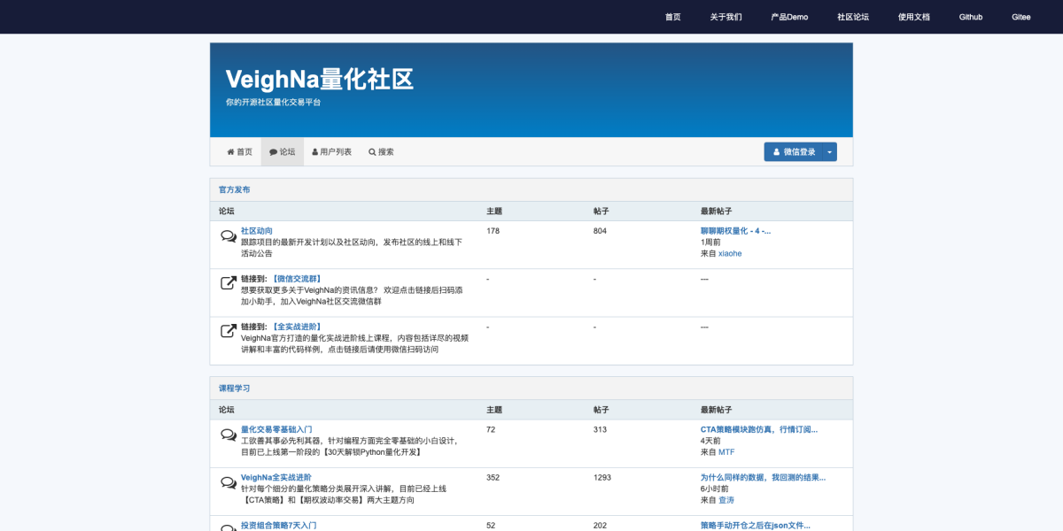The image size is (1063, 531).
Task: Click the speech bubble icon beside 社区动向
Action: tap(228, 235)
